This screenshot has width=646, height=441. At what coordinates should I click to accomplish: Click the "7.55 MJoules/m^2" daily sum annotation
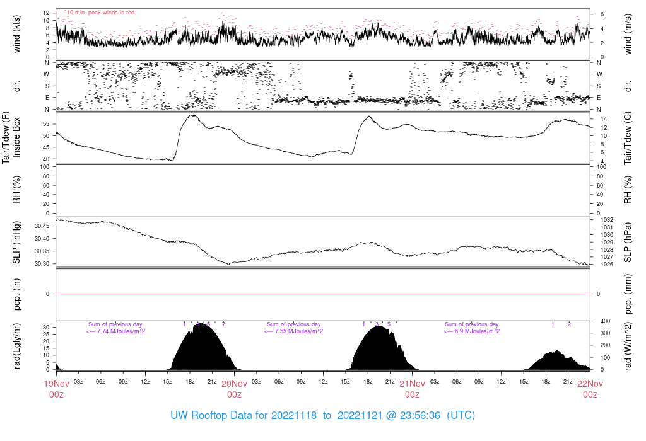click(298, 331)
